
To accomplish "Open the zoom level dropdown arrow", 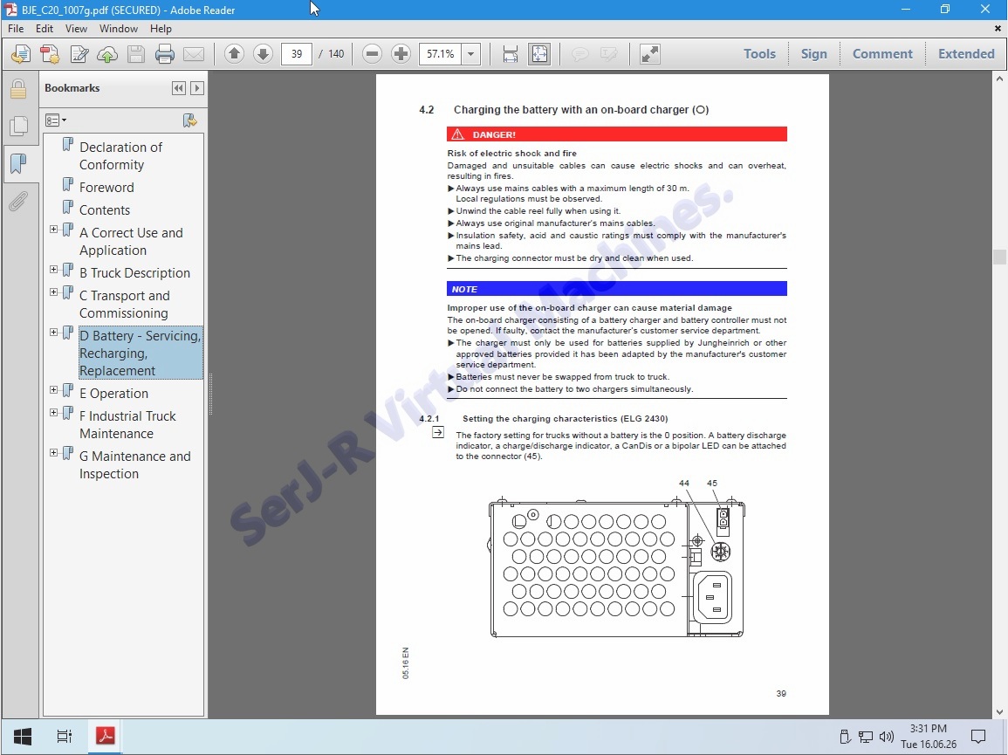I will coord(471,54).
